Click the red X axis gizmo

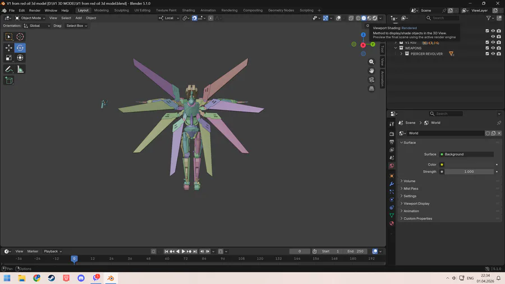(x=363, y=45)
